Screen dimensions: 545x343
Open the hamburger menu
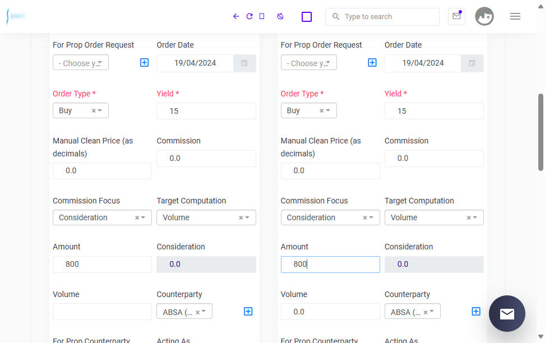[515, 16]
